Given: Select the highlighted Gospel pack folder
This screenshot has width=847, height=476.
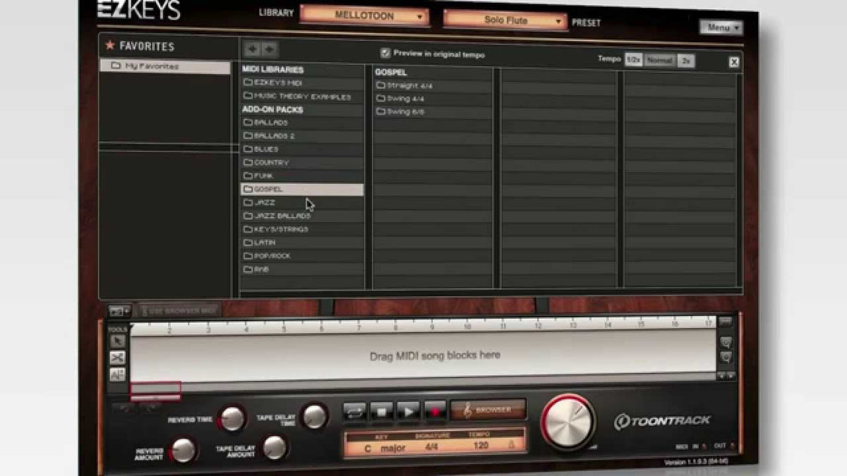Looking at the screenshot, I should pos(302,189).
